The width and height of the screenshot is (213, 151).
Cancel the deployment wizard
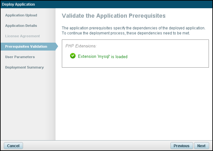click(13, 146)
